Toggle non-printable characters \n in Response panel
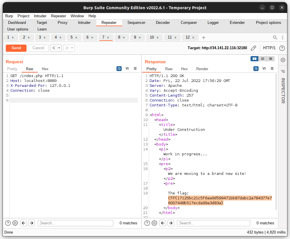 coord(264,69)
